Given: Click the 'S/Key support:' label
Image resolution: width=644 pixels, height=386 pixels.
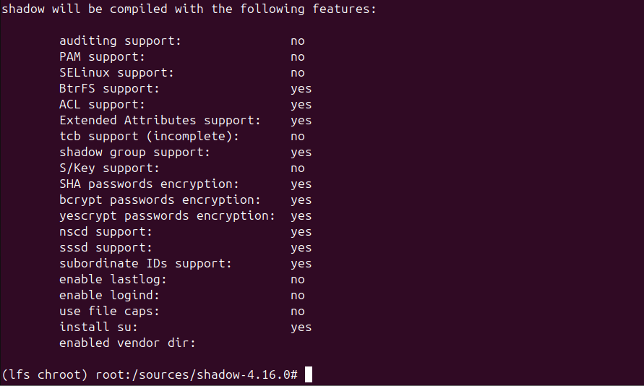Looking at the screenshot, I should (x=109, y=168).
